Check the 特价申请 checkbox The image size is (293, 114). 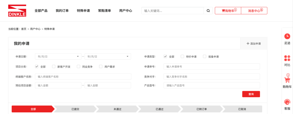point(182,56)
